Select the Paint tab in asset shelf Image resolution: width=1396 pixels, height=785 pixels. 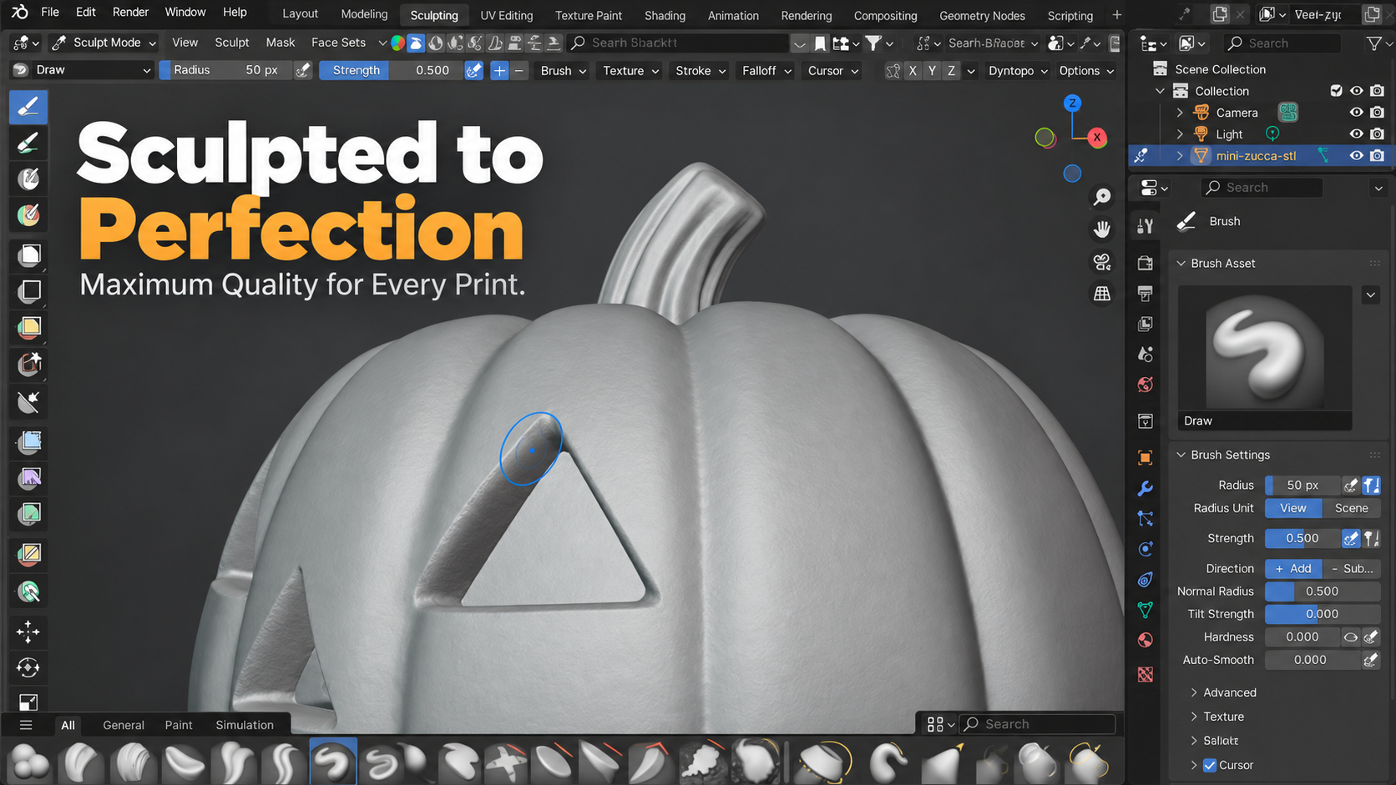pos(179,725)
